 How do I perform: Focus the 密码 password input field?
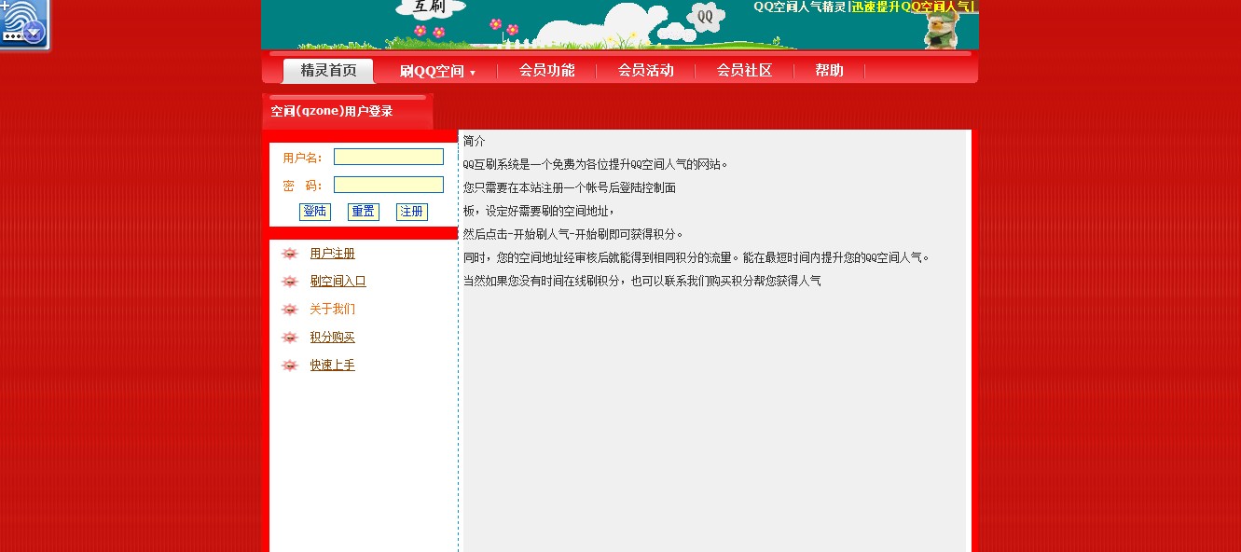click(389, 185)
